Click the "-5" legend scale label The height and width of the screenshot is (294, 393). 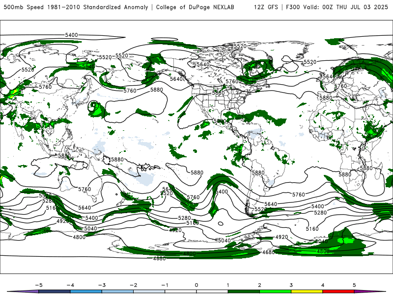(x=39, y=285)
